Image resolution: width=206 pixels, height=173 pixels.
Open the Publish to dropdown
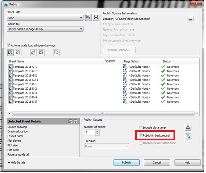click(x=45, y=29)
